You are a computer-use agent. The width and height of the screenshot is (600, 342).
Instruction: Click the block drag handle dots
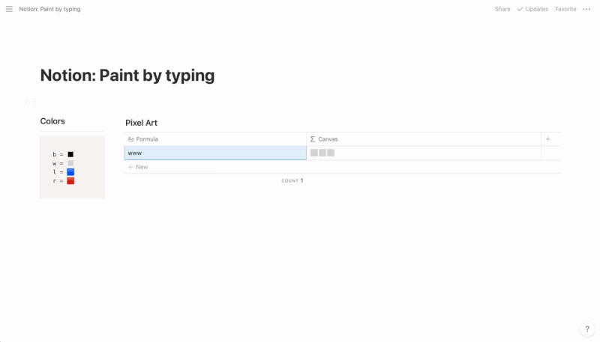pyautogui.click(x=34, y=102)
